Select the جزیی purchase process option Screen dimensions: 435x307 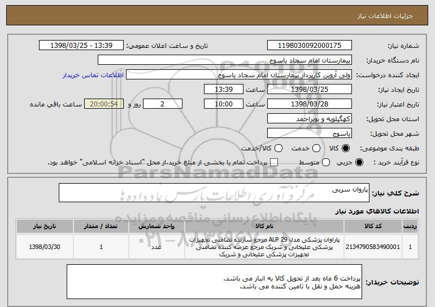point(359,162)
